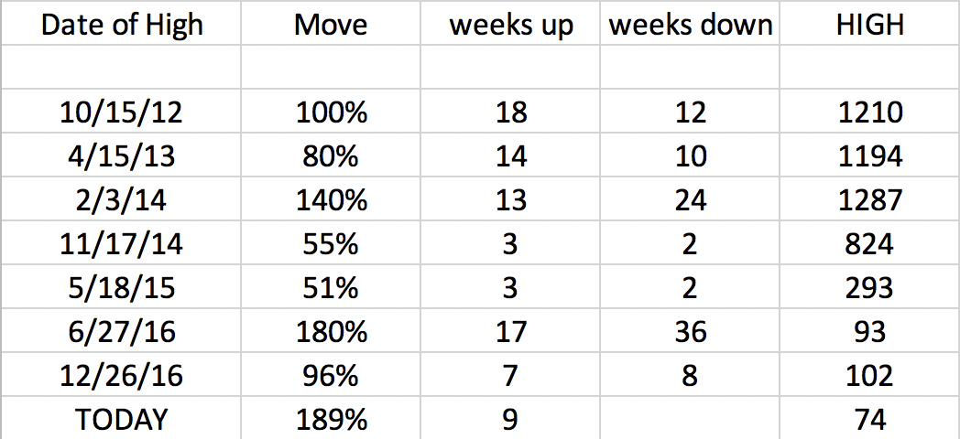Click the 140% move cell
This screenshot has width=960, height=439.
tap(331, 200)
